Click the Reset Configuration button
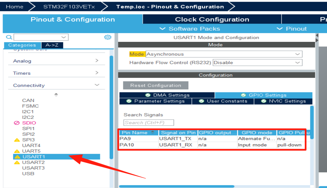This screenshot has height=188, width=327. click(x=156, y=85)
